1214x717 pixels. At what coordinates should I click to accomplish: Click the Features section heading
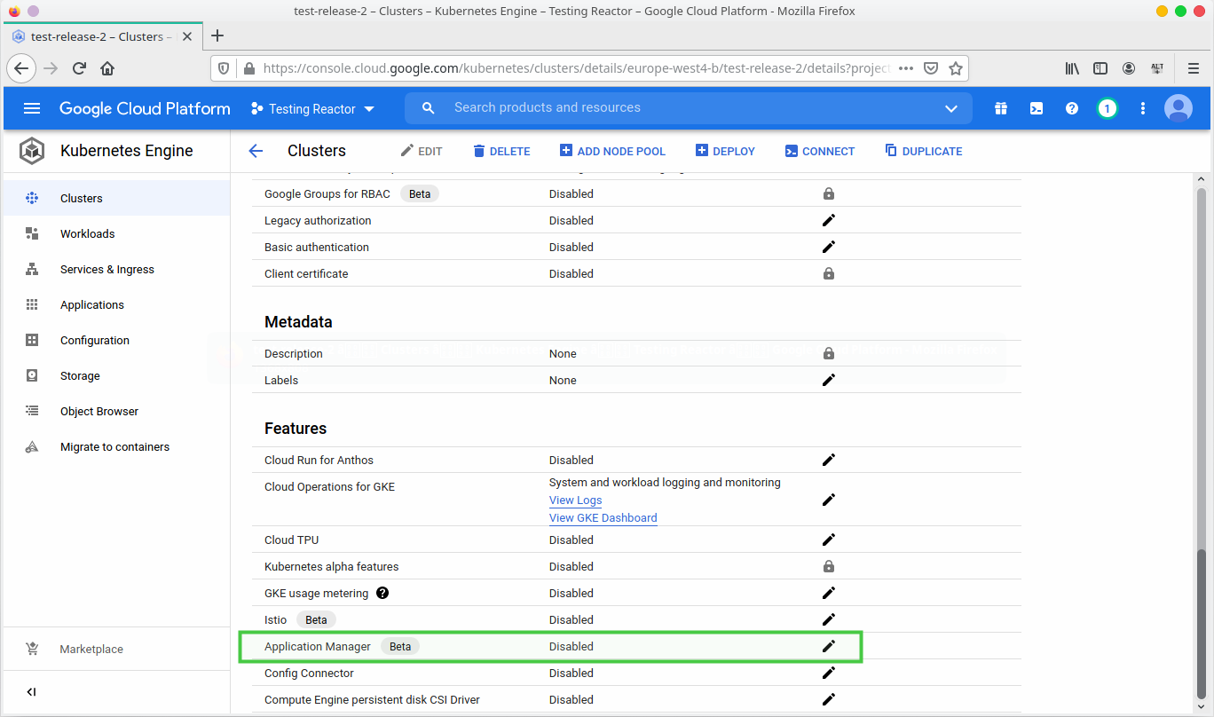coord(296,429)
